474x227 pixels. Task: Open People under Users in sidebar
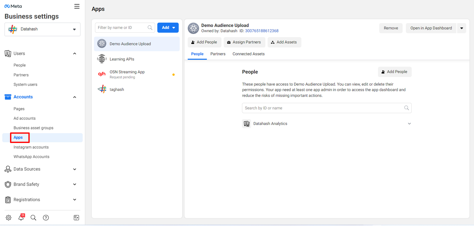(x=20, y=65)
